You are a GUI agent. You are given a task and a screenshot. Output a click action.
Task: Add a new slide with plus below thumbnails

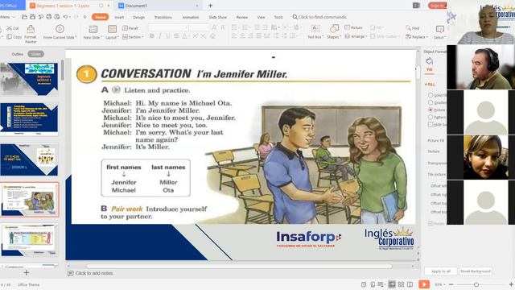(x=27, y=272)
